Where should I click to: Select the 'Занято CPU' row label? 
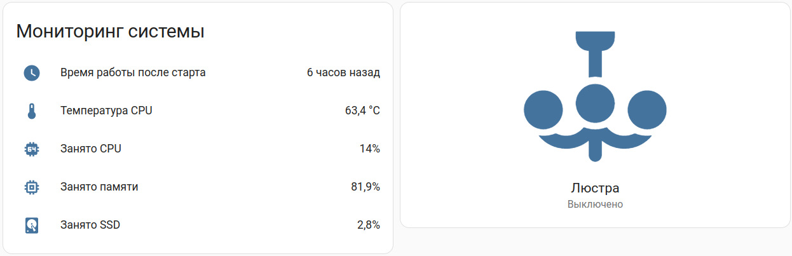pyautogui.click(x=91, y=149)
